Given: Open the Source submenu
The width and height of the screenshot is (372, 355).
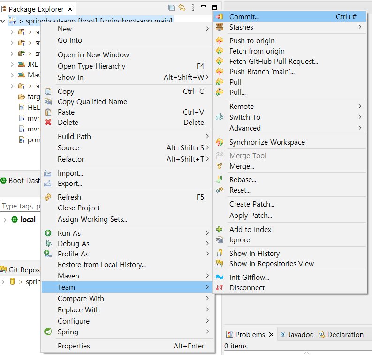Looking at the screenshot, I should click(127, 148).
